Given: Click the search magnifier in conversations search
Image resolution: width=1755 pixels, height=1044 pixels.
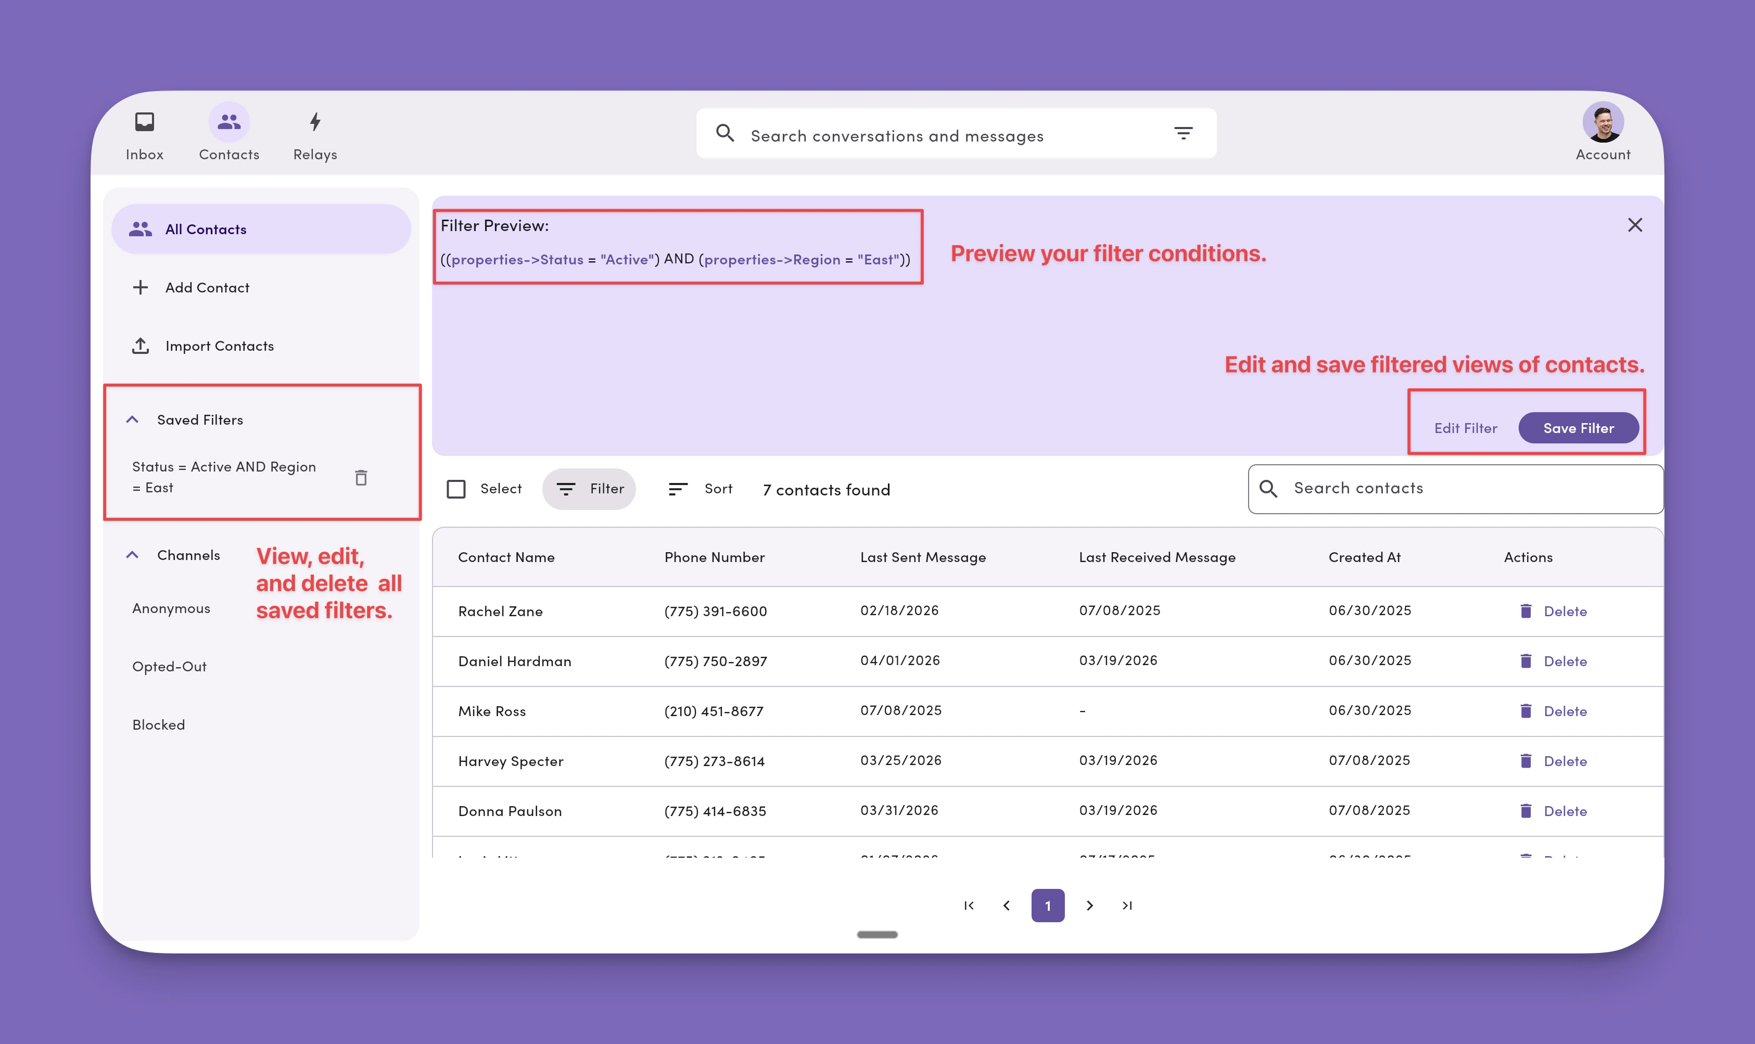Looking at the screenshot, I should coord(724,133).
